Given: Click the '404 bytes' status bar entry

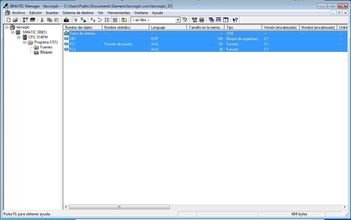Looking at the screenshot, I should (299, 214).
